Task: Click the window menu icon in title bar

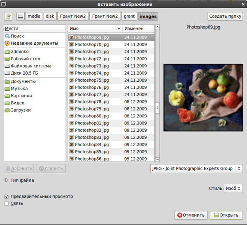Action: click(3, 4)
